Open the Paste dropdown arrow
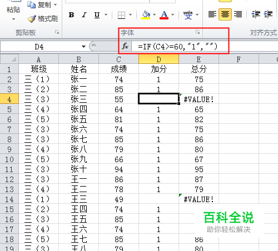Viewport: 278px width, 251px height. click(13, 19)
